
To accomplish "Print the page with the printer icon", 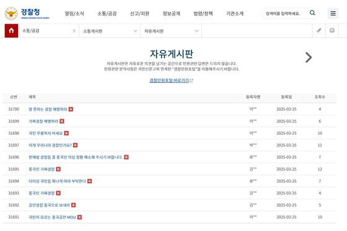I will click(x=332, y=30).
